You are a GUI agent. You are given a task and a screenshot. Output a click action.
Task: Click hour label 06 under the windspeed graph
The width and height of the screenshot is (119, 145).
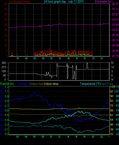click(35, 58)
